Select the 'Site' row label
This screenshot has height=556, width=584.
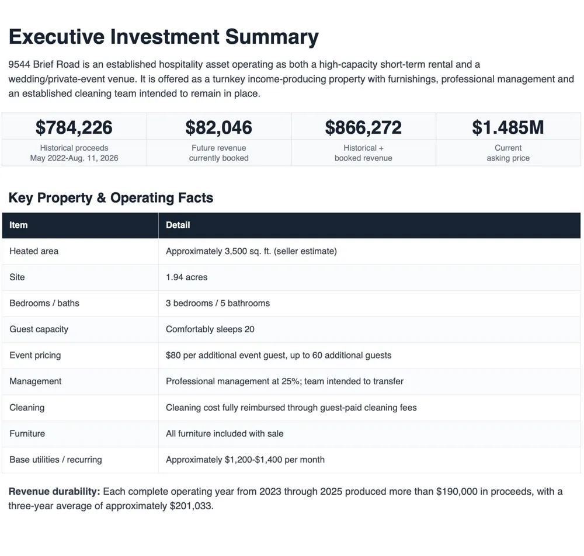pos(17,277)
